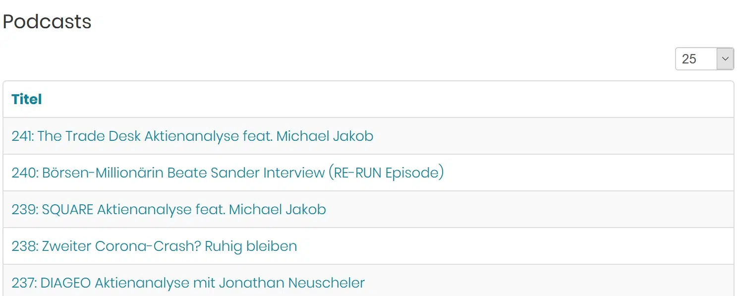Viewport: 737px width, 296px height.
Task: Select the row mentioning Jonathan Neuscheler
Action: click(368, 280)
